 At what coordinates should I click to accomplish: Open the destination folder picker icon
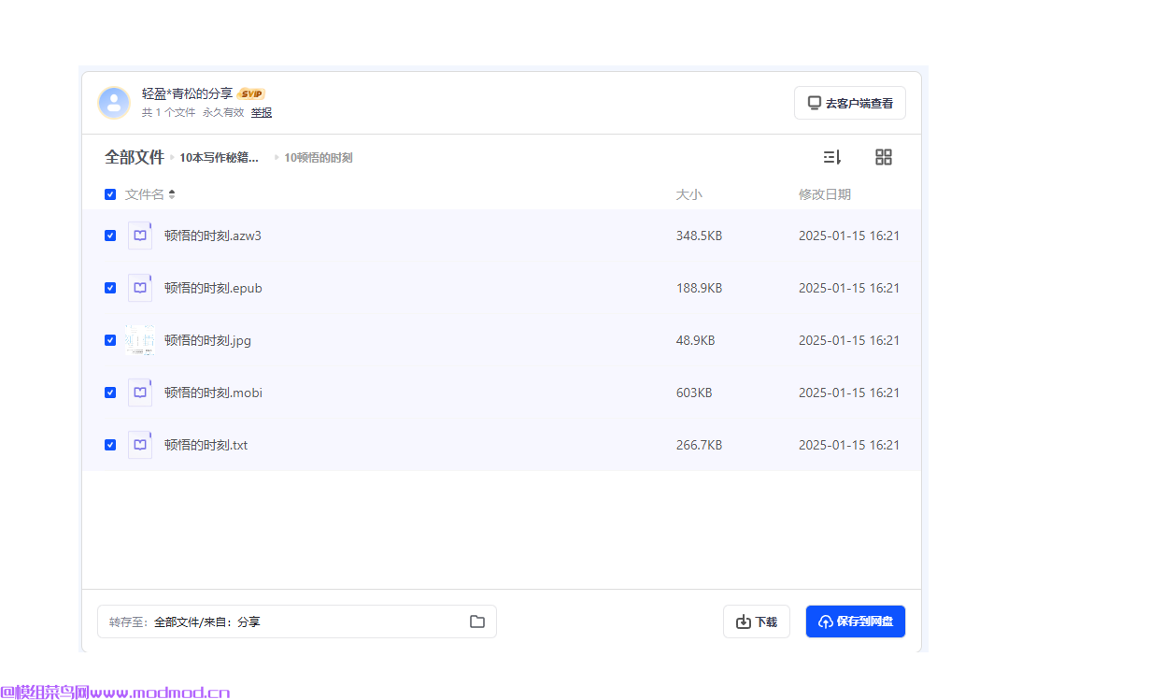[x=477, y=621]
